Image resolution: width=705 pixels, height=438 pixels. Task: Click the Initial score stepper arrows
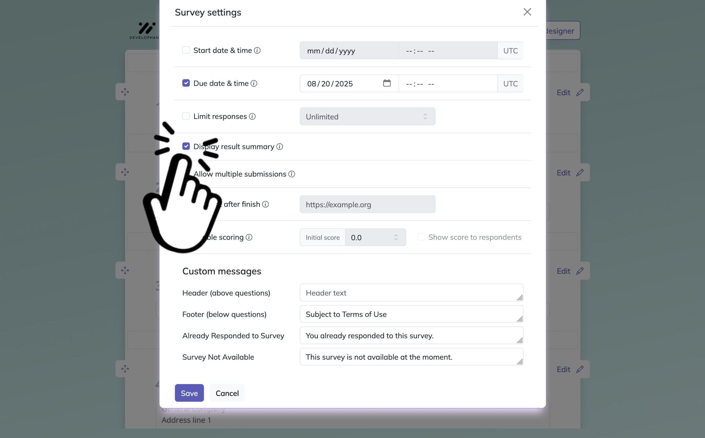[396, 237]
